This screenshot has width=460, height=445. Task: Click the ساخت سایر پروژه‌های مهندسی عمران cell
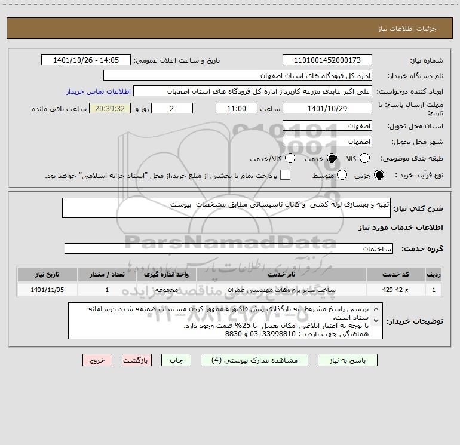281,290
